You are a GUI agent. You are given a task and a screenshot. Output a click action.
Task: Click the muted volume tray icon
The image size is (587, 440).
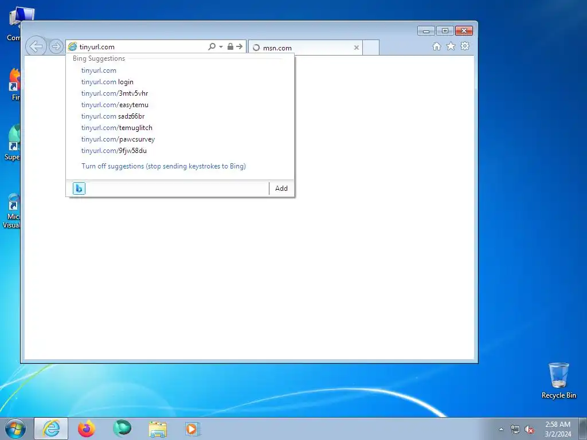(529, 430)
